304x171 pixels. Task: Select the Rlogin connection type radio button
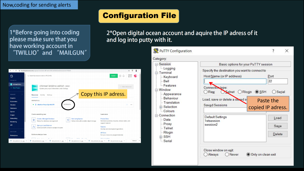click(x=239, y=92)
